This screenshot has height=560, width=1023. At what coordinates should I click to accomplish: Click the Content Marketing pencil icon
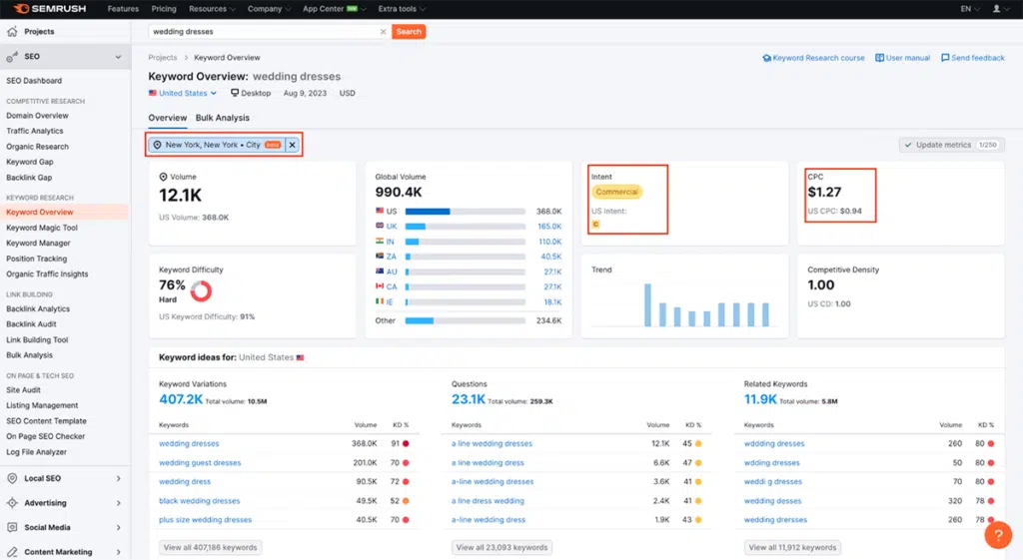click(x=12, y=552)
